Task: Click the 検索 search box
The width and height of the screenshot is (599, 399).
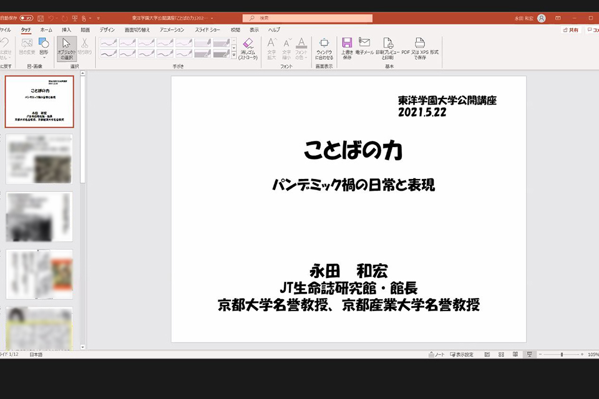Action: pyautogui.click(x=307, y=18)
